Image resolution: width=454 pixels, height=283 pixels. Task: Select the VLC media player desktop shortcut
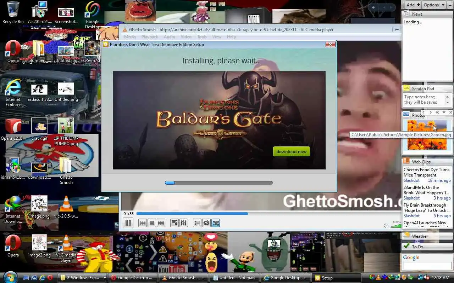point(66,248)
